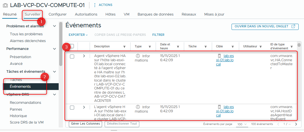Open Présentation under Performance
The height and width of the screenshot is (132, 304).
pyautogui.click(x=20, y=57)
